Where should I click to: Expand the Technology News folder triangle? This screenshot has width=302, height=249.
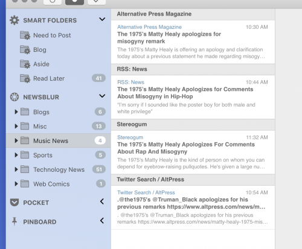tap(16, 169)
